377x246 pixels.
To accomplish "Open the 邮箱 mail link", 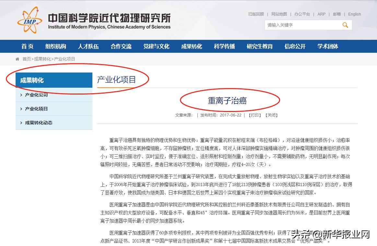I will pos(337,14).
